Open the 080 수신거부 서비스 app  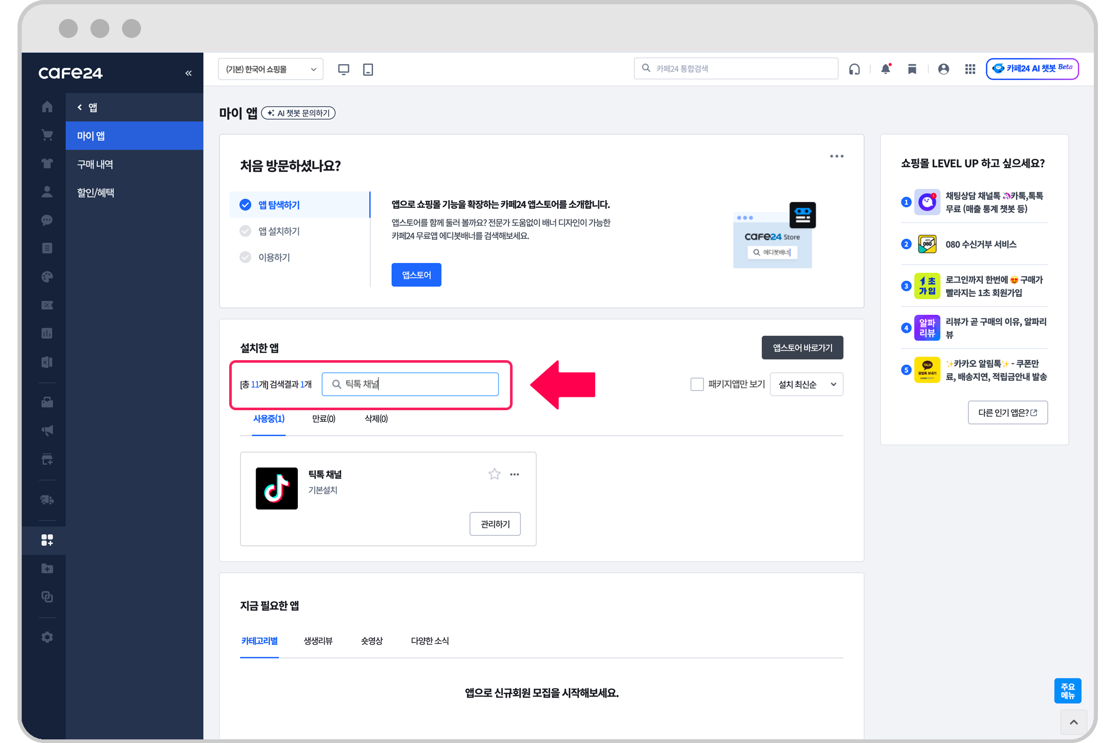975,244
